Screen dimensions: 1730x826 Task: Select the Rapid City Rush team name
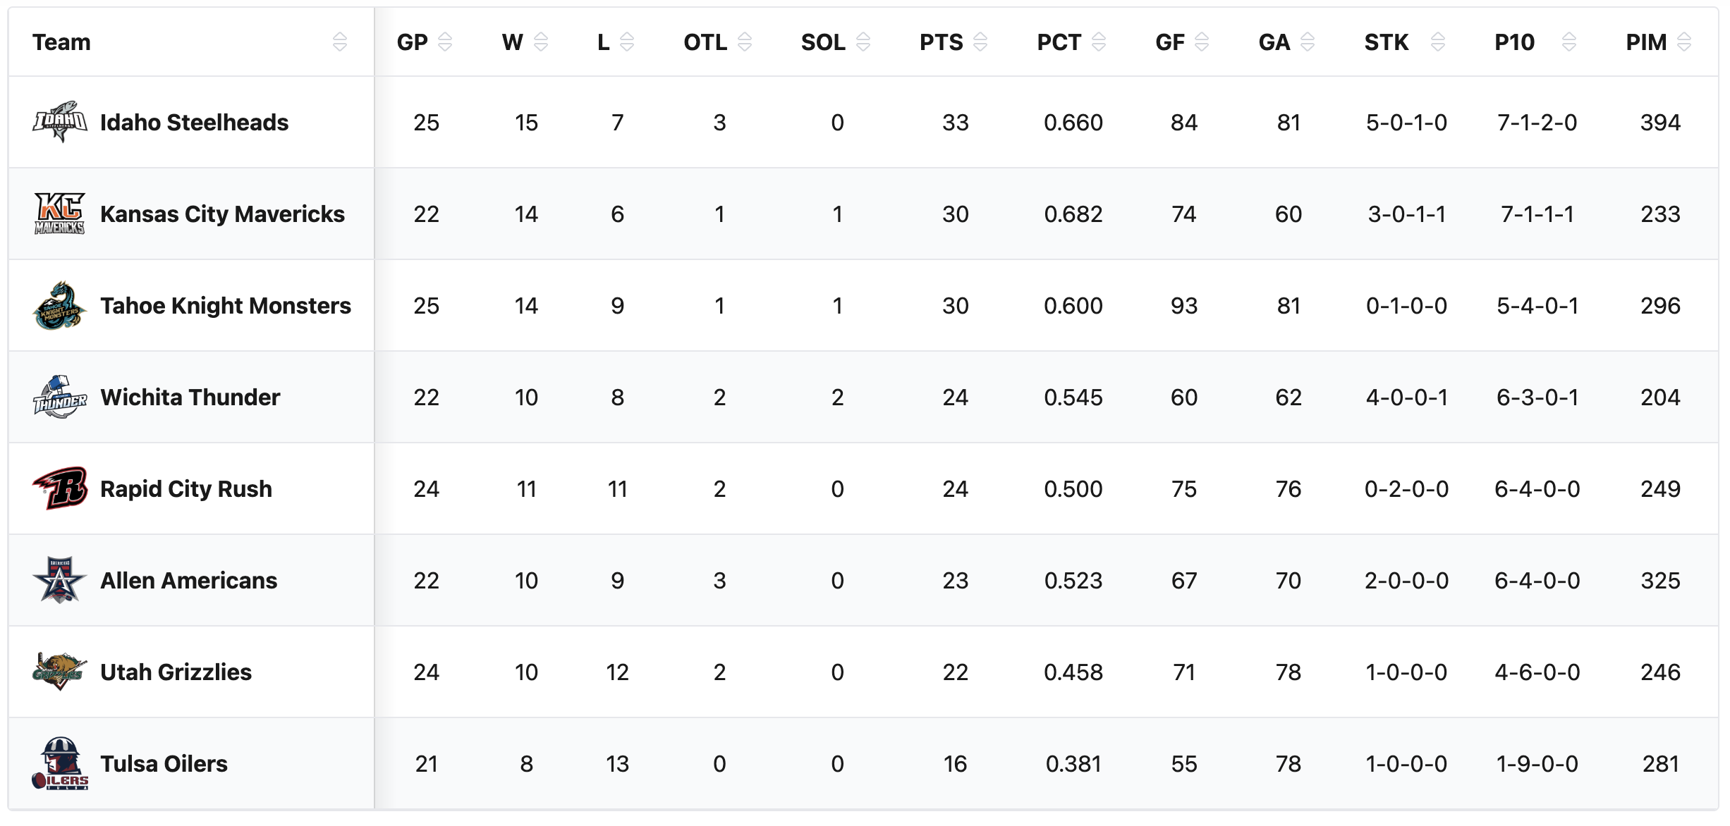click(186, 489)
